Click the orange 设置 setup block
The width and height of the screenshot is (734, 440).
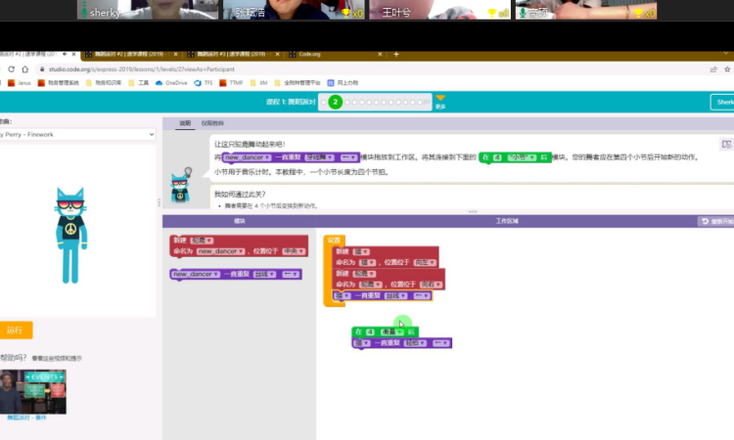coord(334,241)
